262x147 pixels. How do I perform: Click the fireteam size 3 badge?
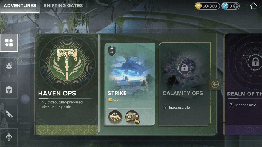112,50
